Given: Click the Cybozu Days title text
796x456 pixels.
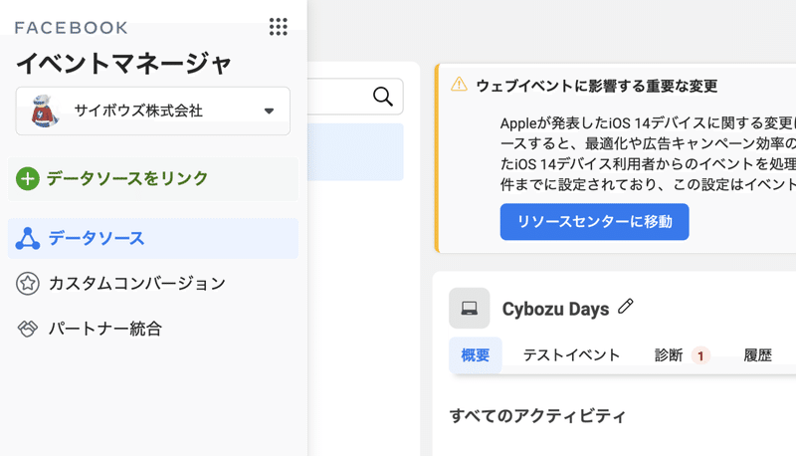Looking at the screenshot, I should [555, 309].
